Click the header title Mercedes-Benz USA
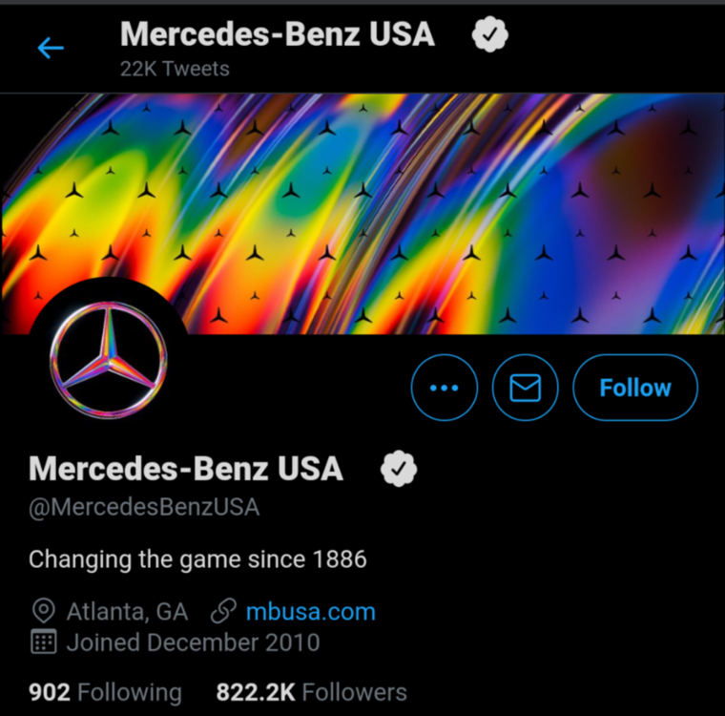This screenshot has height=716, width=725. [x=277, y=34]
